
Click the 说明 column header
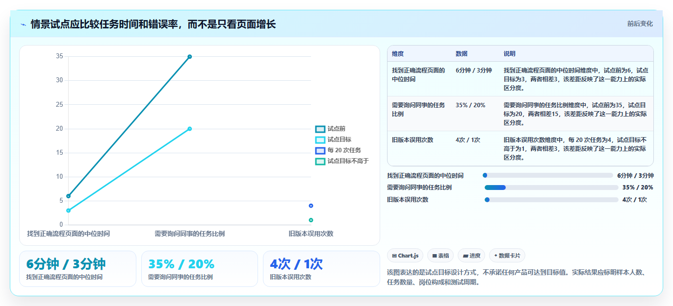pyautogui.click(x=510, y=53)
